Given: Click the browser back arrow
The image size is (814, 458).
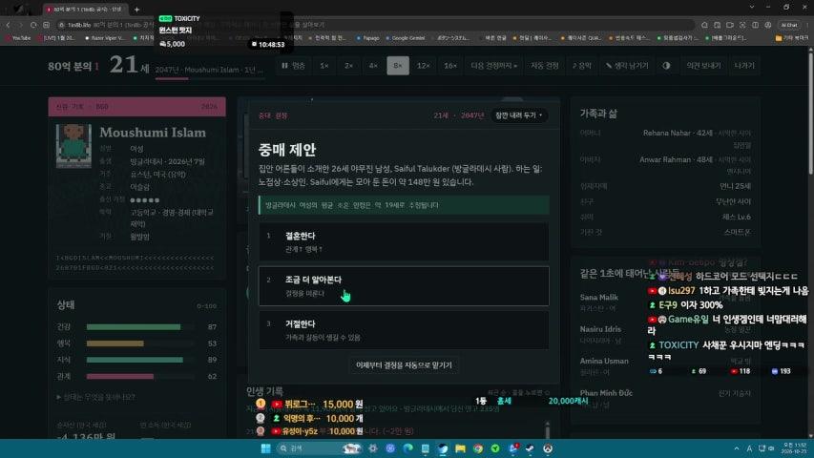Looking at the screenshot, I should [8, 25].
